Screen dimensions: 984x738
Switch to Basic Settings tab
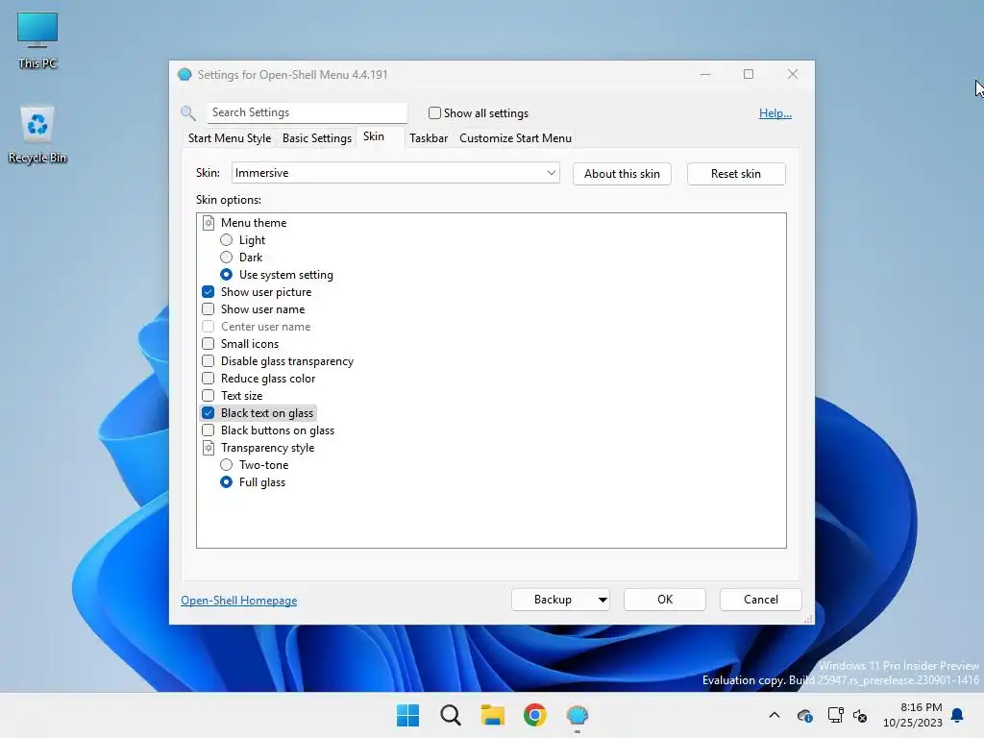317,138
